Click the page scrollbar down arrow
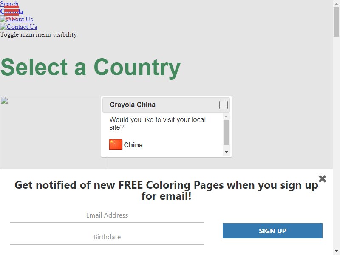This screenshot has width=340, height=255. tap(336, 252)
